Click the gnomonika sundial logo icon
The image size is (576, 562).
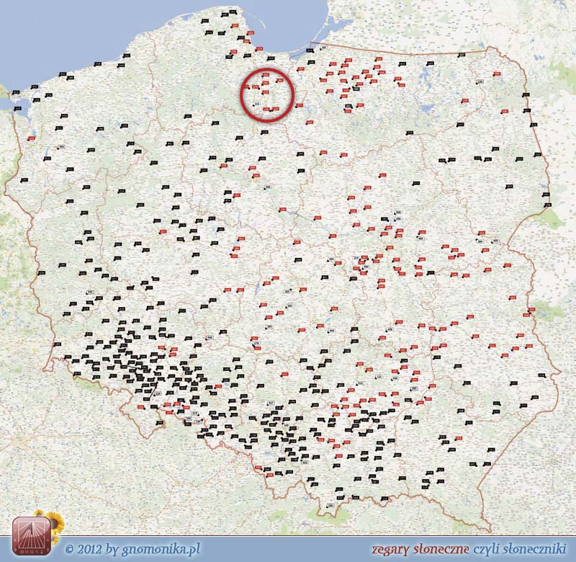31,535
